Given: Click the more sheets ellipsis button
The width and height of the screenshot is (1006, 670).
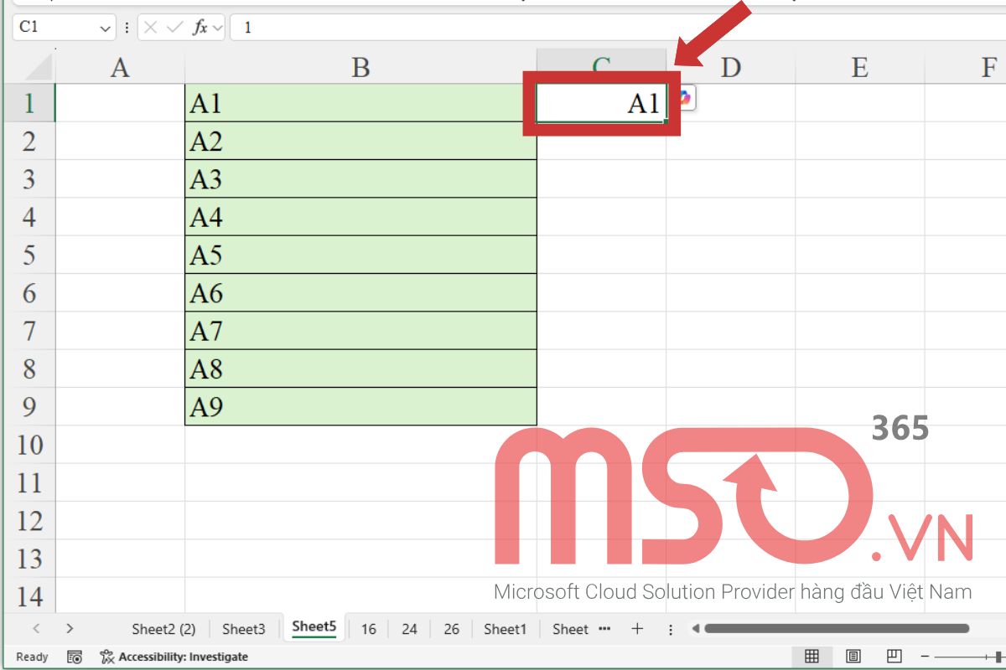Looking at the screenshot, I should coord(604,628).
